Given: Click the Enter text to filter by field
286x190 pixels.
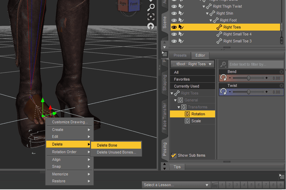Looking at the screenshot, I should coord(256,64).
